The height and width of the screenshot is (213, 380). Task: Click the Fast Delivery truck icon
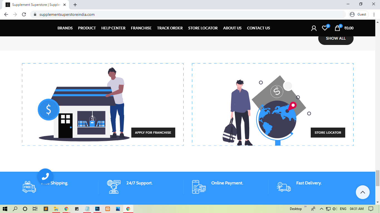tap(284, 187)
